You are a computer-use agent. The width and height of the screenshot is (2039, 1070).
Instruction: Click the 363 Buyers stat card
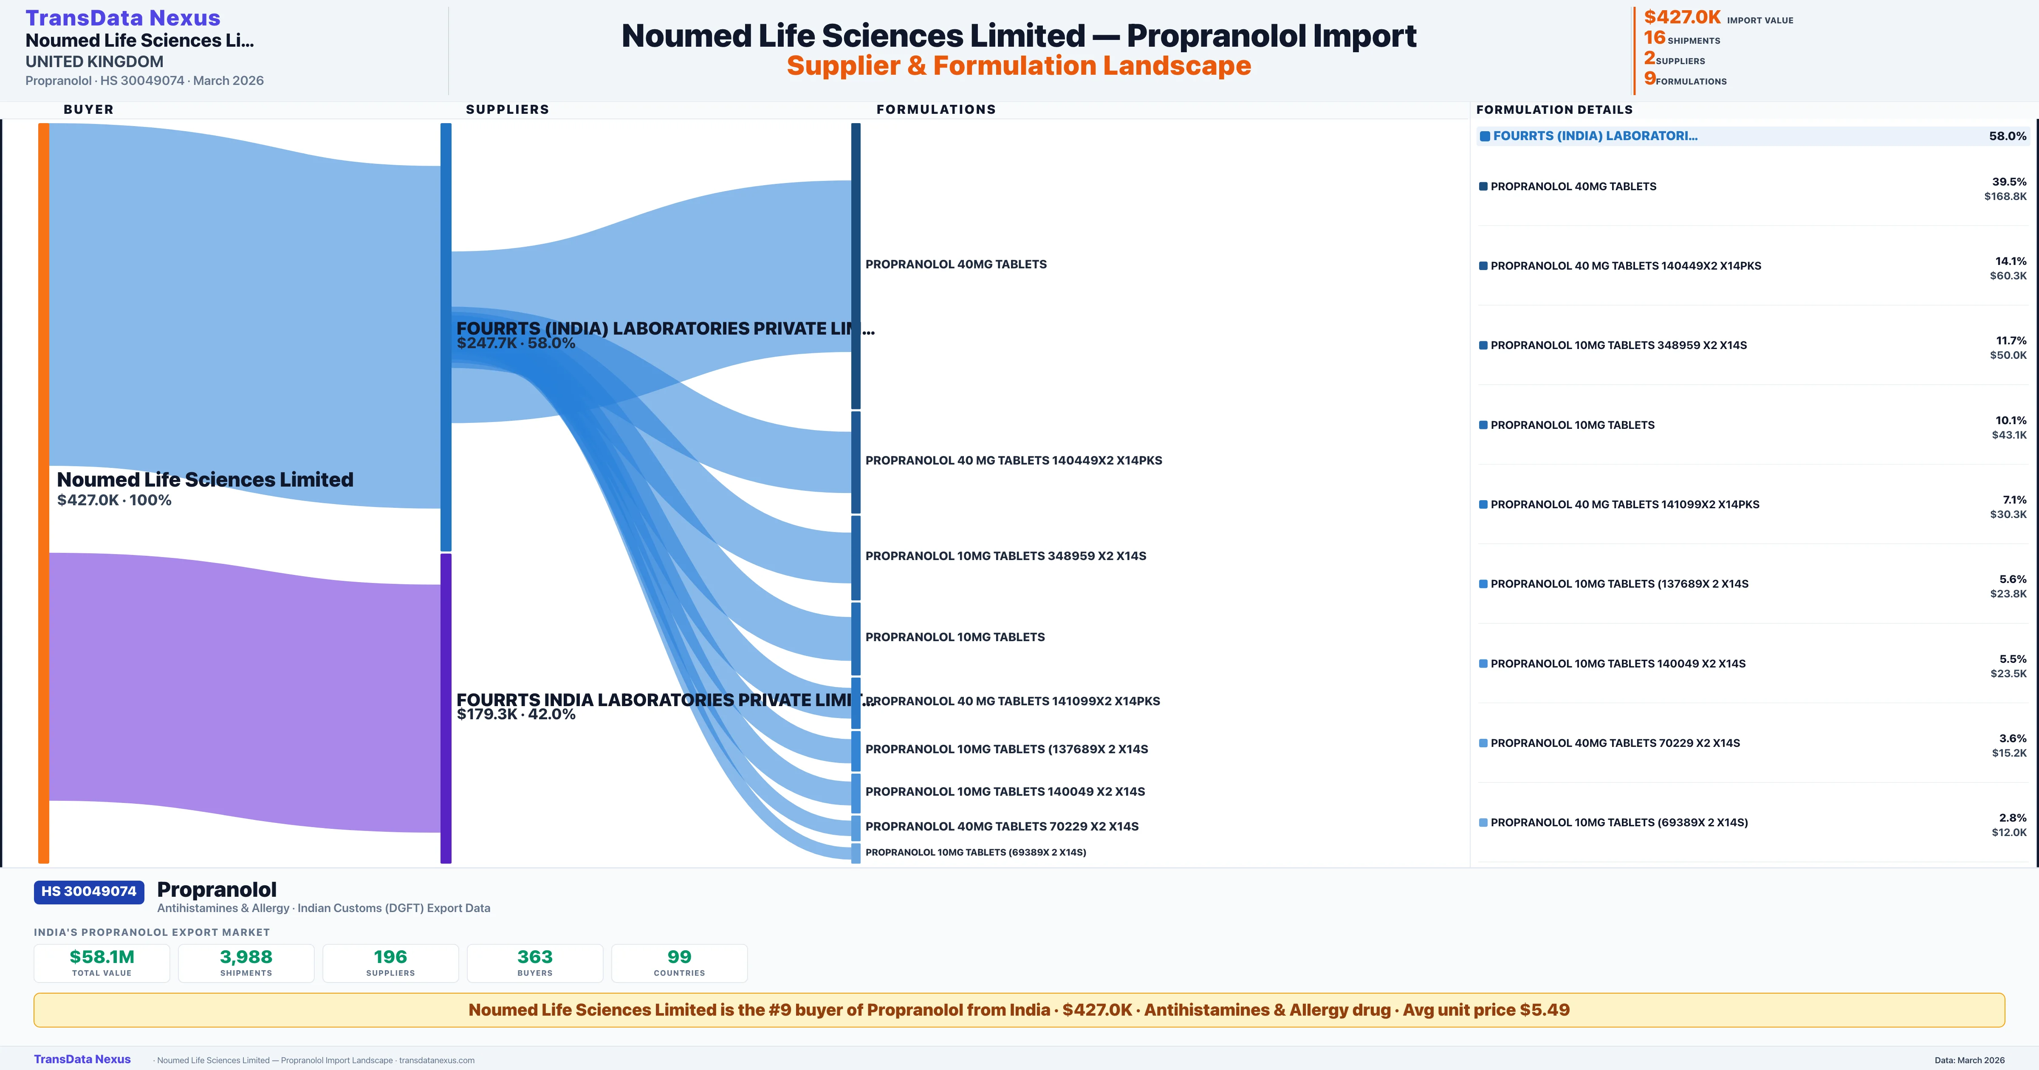pos(535,963)
